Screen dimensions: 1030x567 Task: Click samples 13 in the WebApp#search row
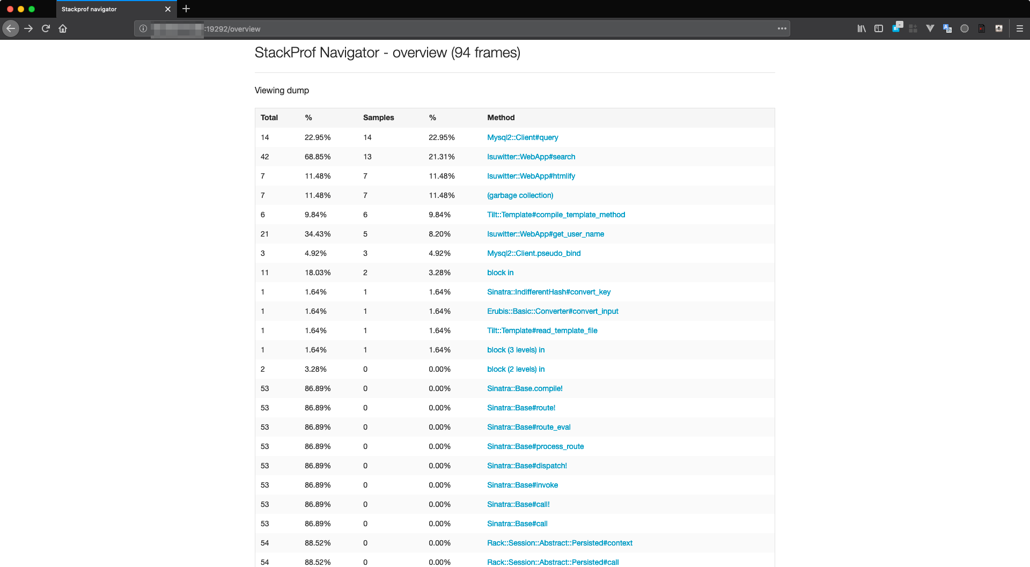coord(367,157)
